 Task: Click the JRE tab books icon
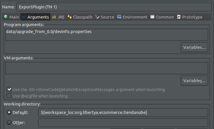pos(54,17)
